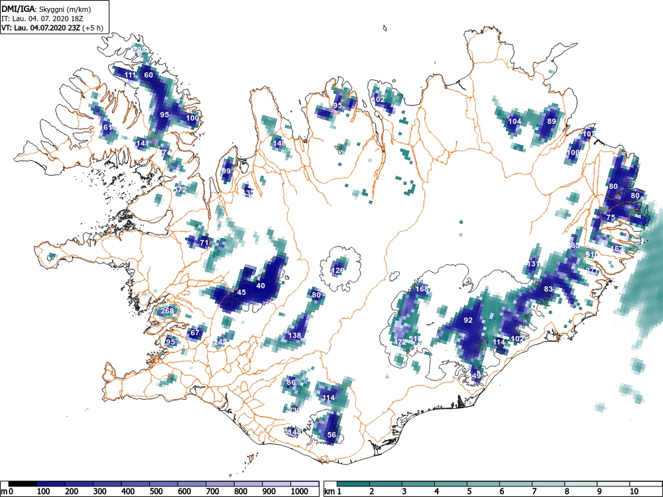Click the visibility value '92' on the map
Screen dimensions: 663x497
468,320
